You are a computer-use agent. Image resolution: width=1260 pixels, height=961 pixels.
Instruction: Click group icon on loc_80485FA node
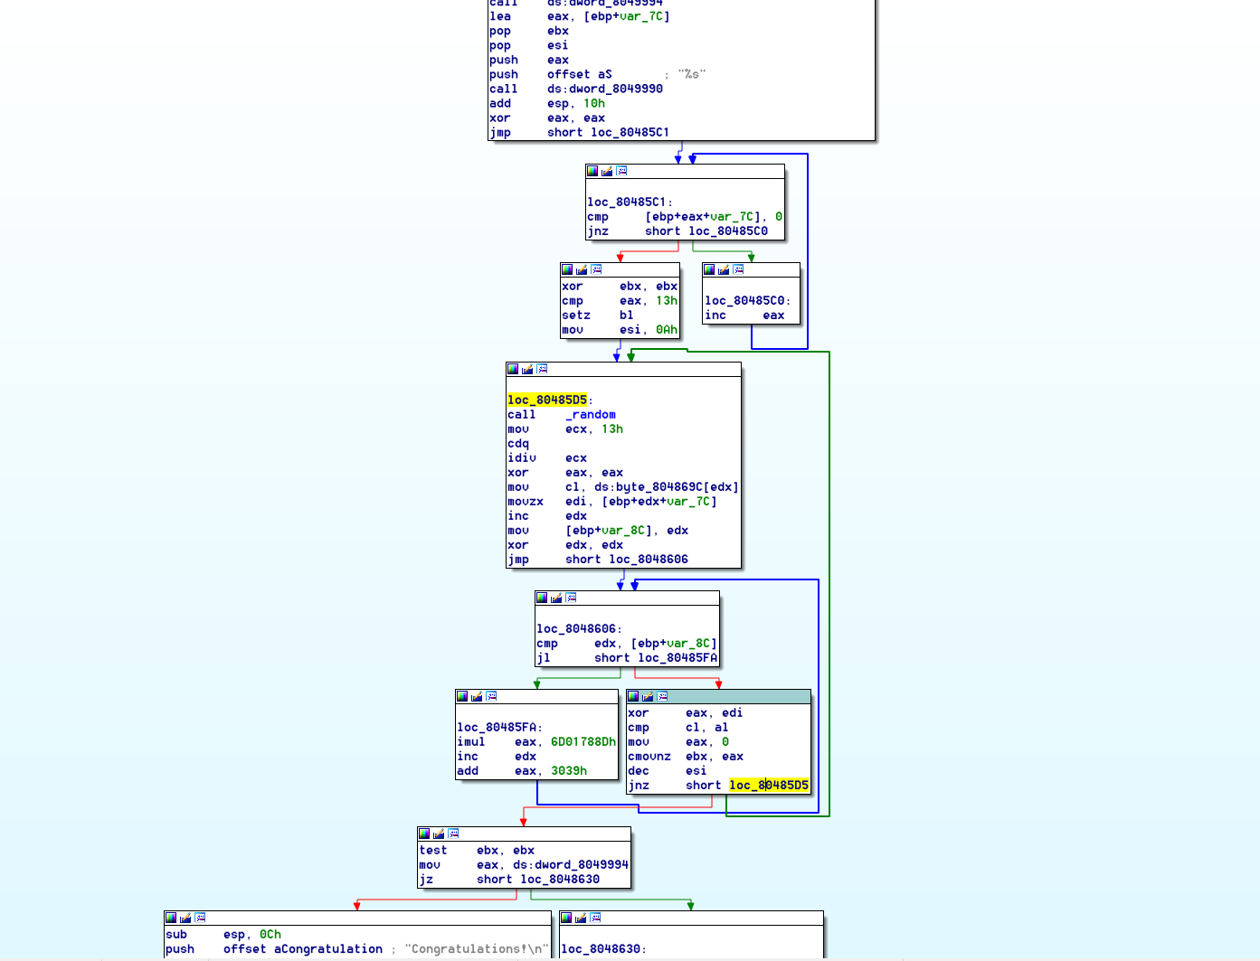[x=491, y=696]
